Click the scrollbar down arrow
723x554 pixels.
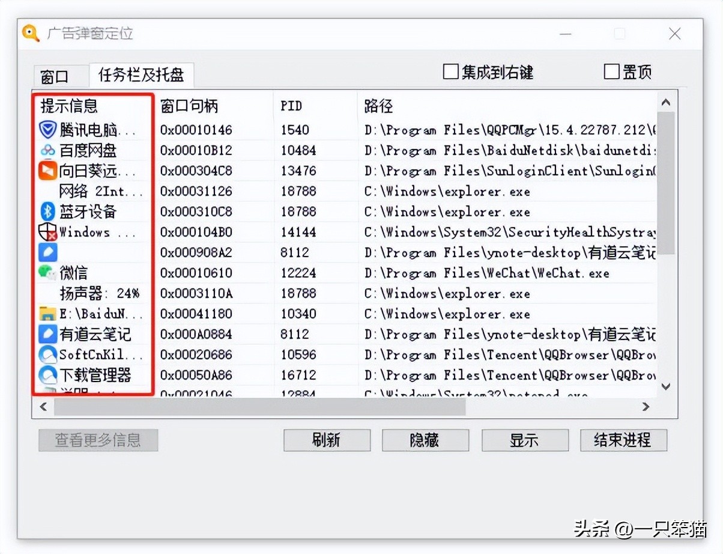[x=666, y=386]
